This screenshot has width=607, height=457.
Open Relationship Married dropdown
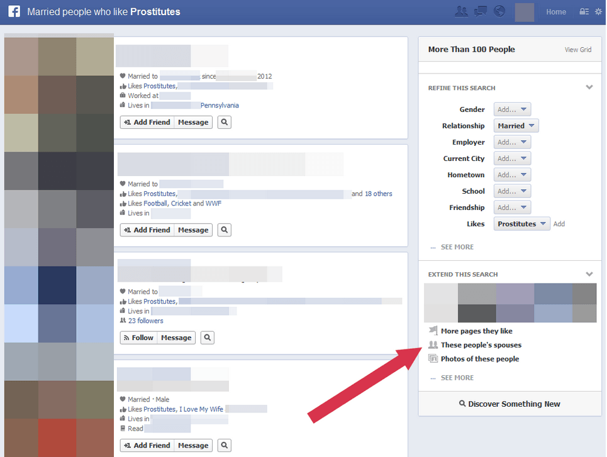[x=516, y=126]
